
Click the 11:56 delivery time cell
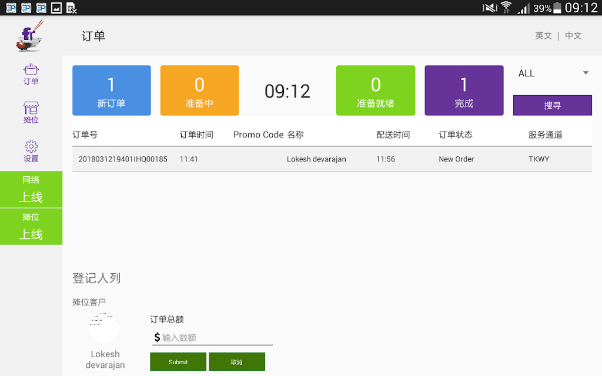click(x=386, y=159)
